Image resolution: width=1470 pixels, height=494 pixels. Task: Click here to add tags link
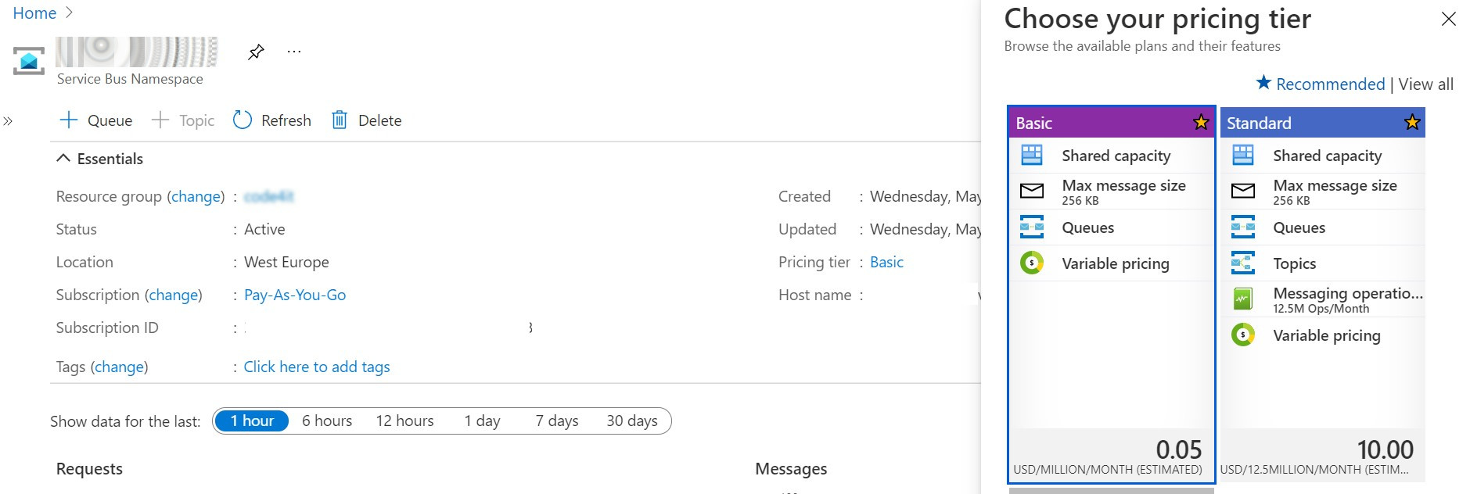coord(317,367)
